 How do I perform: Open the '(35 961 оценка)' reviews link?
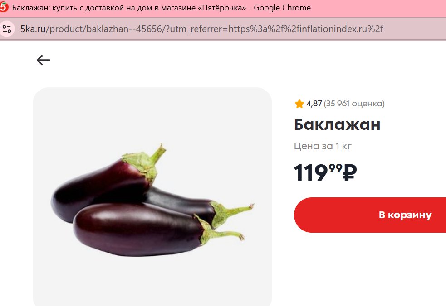pos(354,104)
